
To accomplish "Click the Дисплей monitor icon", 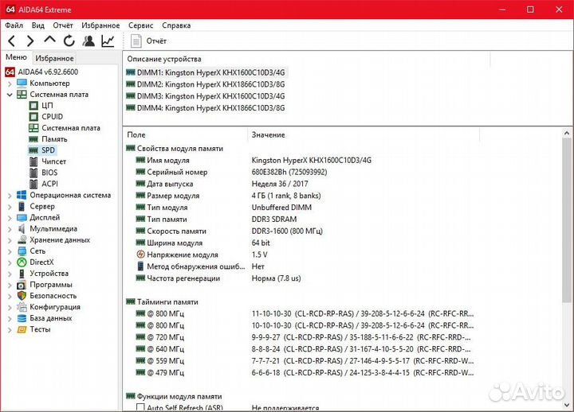I will (x=22, y=218).
